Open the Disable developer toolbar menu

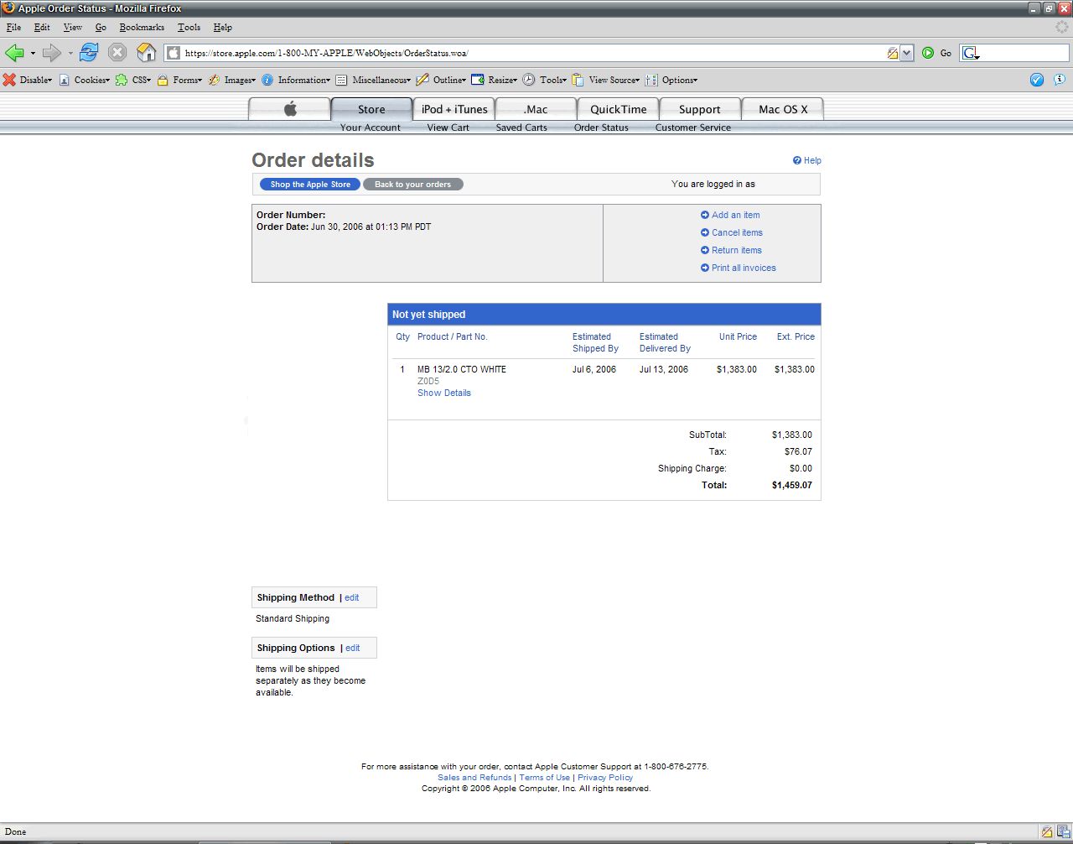28,80
